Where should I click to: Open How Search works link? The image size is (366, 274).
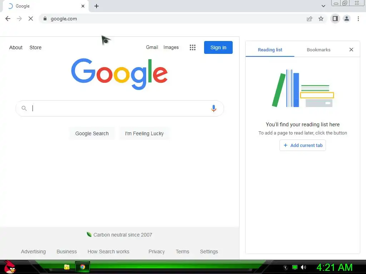tap(108, 252)
